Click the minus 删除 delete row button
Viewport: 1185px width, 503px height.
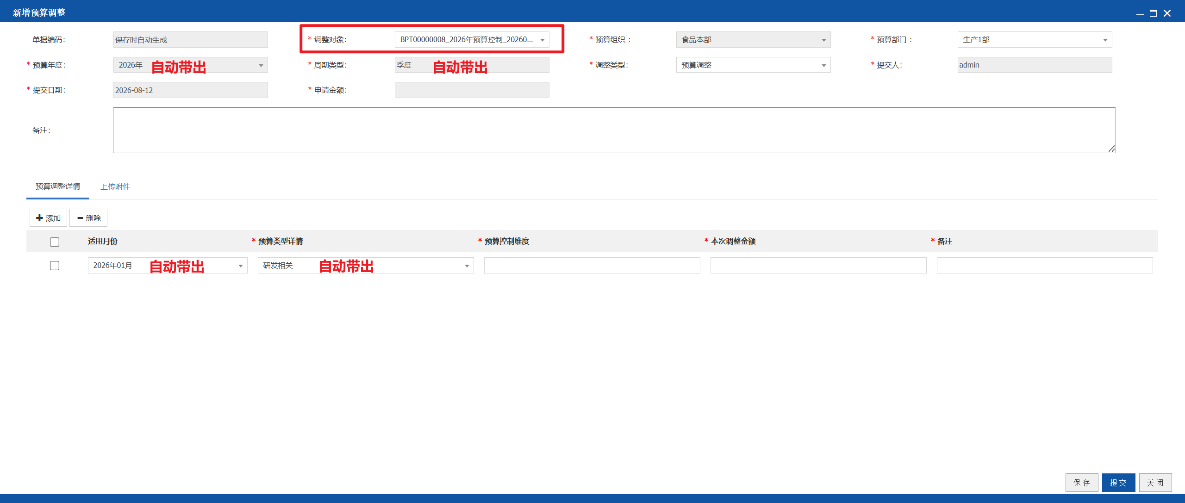[88, 218]
